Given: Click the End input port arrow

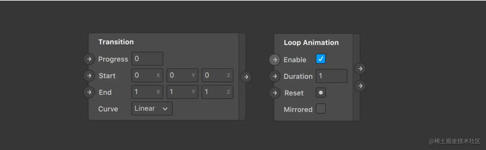Looking at the screenshot, I should [89, 92].
